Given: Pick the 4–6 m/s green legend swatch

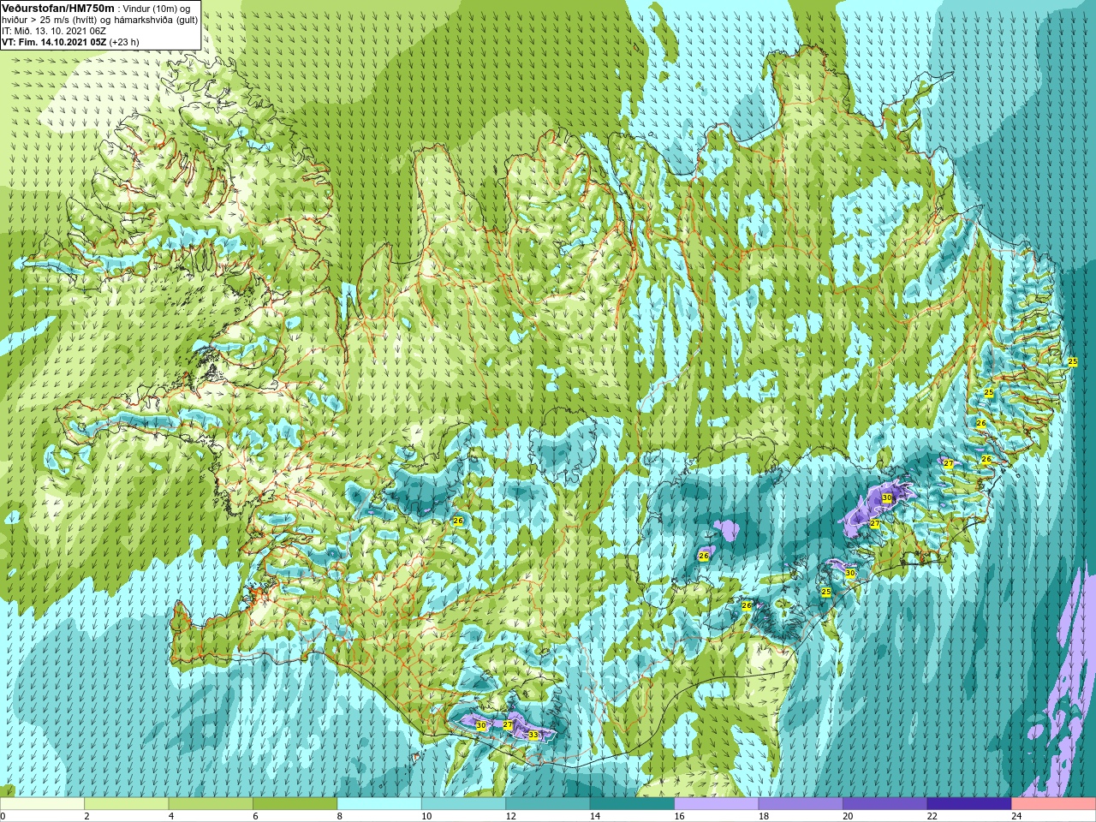Looking at the screenshot, I should point(211,804).
